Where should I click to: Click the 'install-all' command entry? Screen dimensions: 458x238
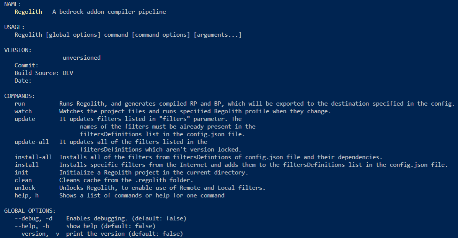[x=33, y=157]
